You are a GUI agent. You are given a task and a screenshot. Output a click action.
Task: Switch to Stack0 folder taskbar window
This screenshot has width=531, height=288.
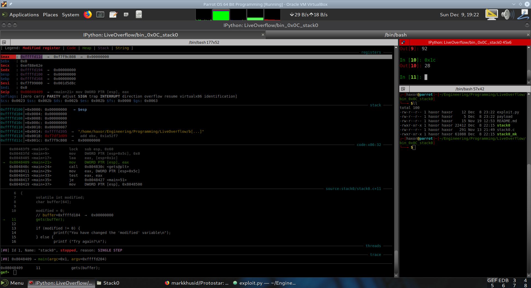pos(108,283)
